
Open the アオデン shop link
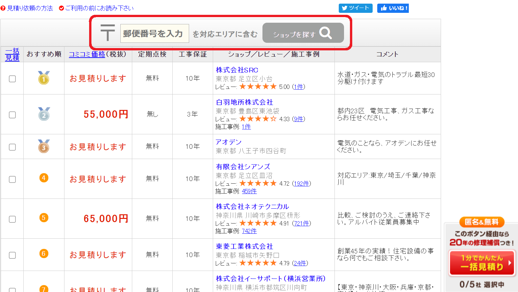[x=229, y=142]
